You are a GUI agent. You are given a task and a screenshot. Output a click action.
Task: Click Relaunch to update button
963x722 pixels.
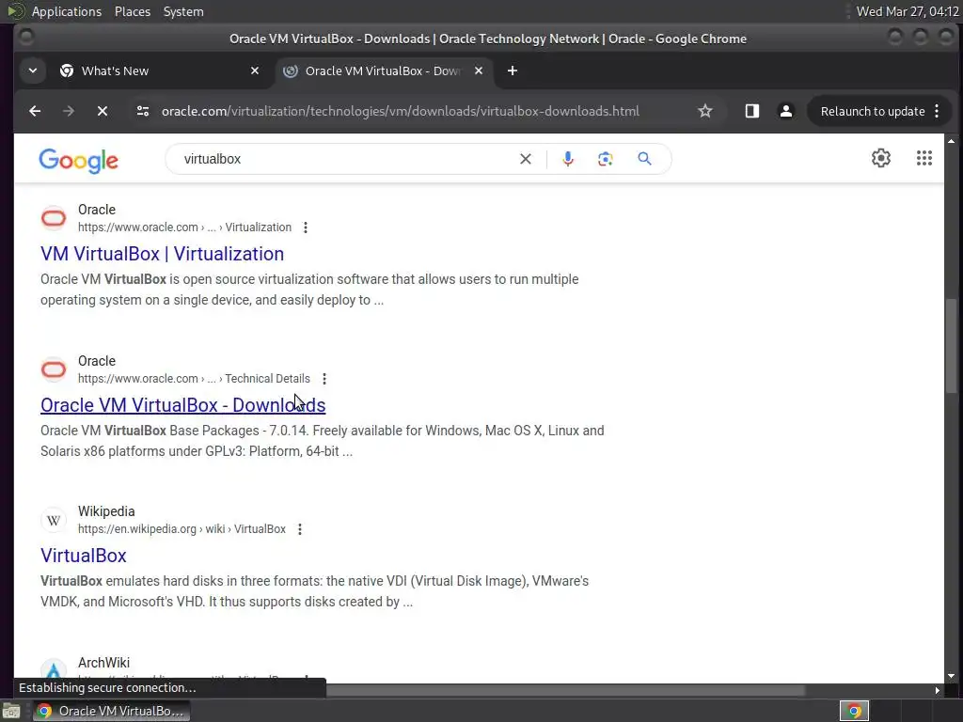click(x=873, y=111)
